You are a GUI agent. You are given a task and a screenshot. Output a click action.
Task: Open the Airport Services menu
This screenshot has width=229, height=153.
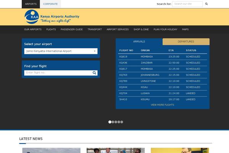[x=118, y=29]
